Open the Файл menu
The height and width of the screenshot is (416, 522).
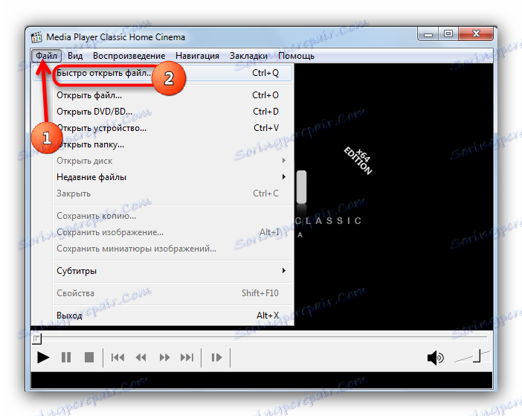pyautogui.click(x=46, y=56)
